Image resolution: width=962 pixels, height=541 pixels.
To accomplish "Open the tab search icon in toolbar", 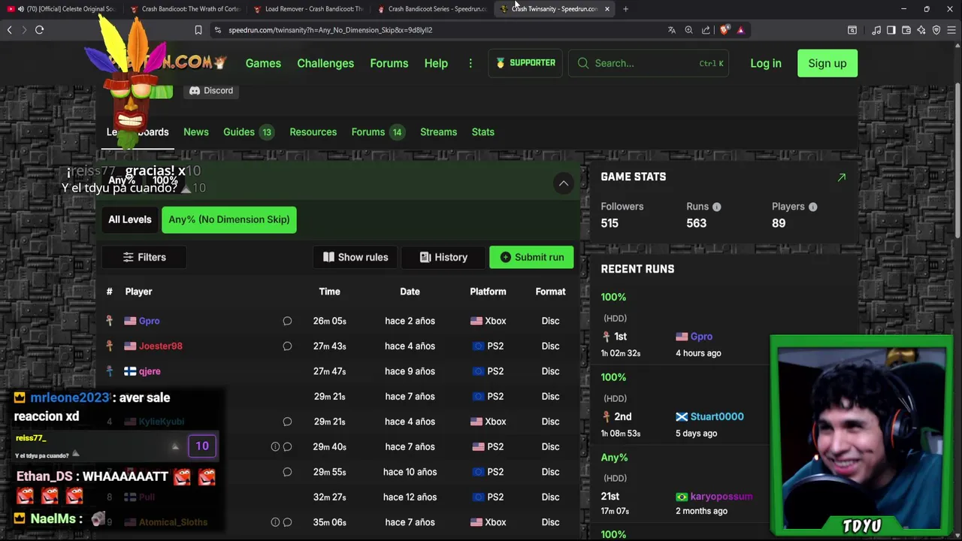I will [852, 30].
